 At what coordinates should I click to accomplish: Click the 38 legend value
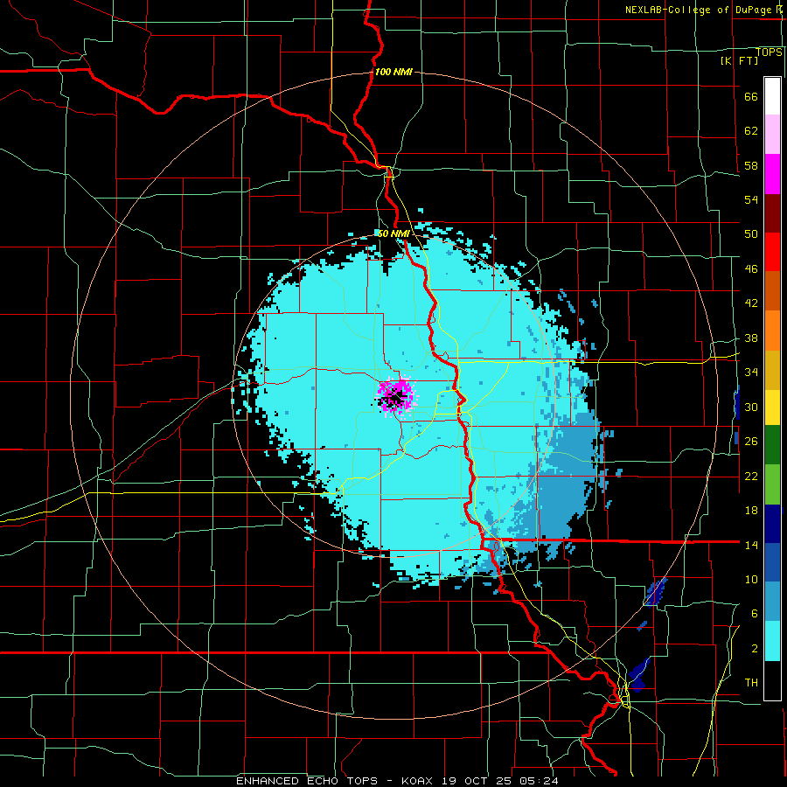pyautogui.click(x=751, y=338)
